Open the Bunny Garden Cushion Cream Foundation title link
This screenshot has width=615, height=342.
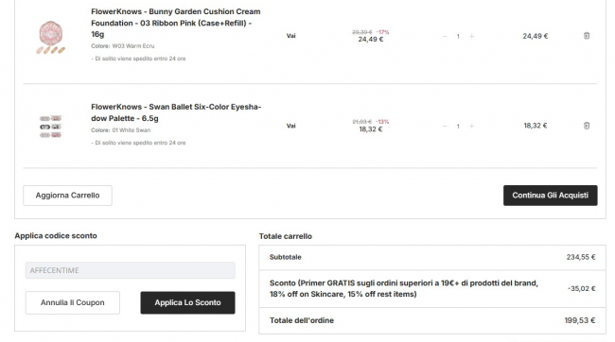[x=176, y=23]
